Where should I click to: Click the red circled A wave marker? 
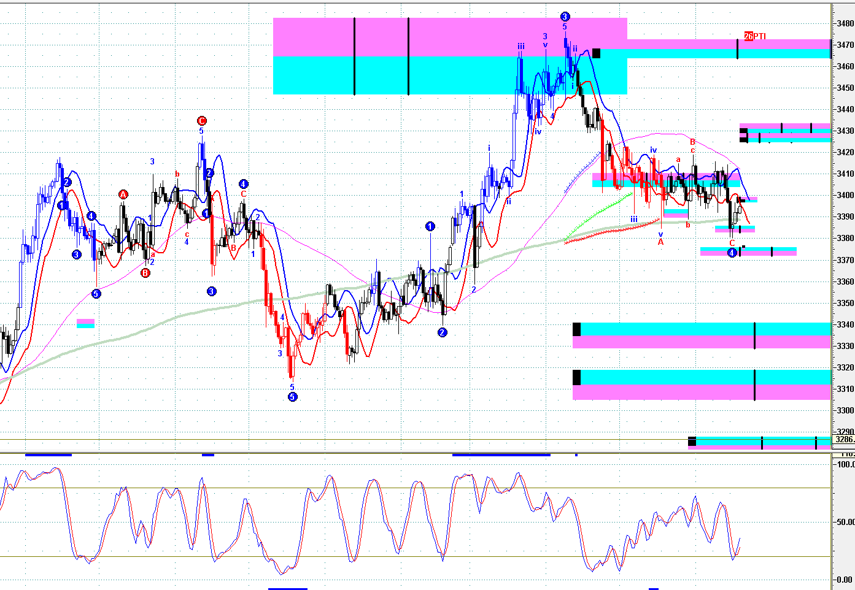[123, 194]
